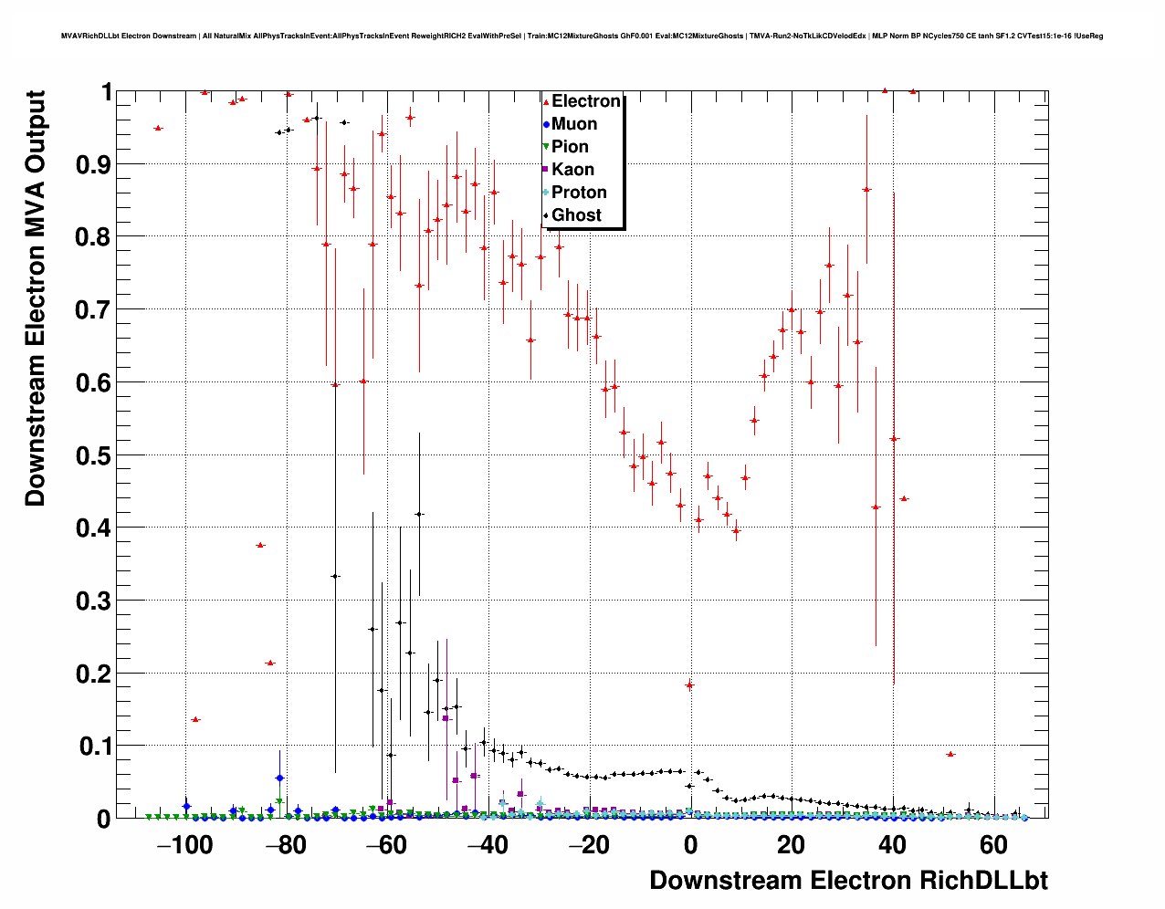The width and height of the screenshot is (1165, 909).
Task: Click the x-axis tick label '20'
Action: [x=791, y=845]
